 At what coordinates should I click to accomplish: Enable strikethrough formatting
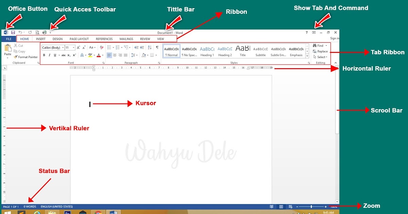tap(63, 55)
